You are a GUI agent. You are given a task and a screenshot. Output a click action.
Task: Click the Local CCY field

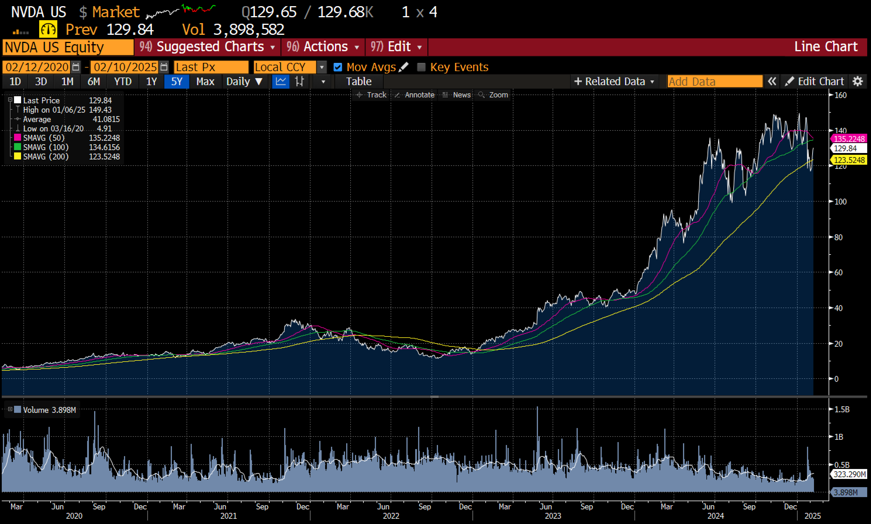pyautogui.click(x=285, y=67)
